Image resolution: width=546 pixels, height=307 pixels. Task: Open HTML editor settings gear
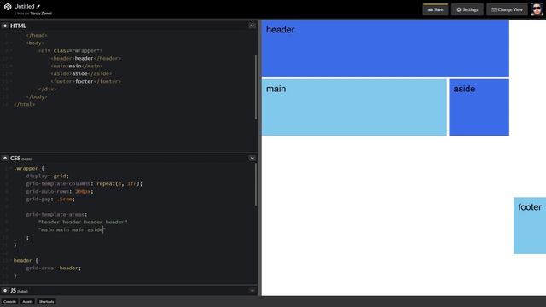click(5, 26)
